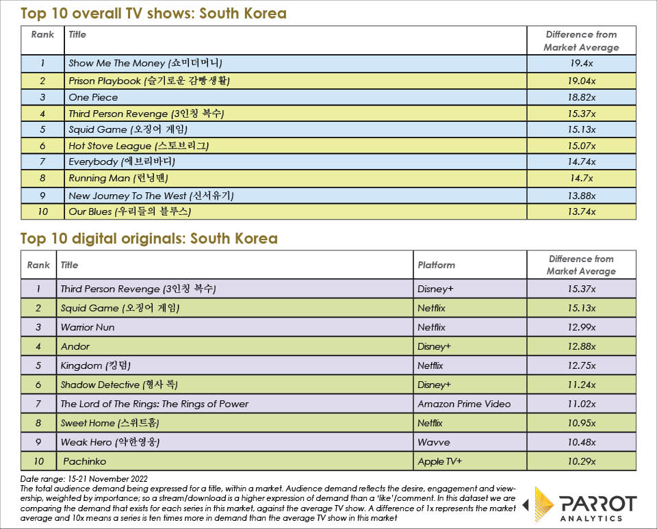This screenshot has width=657, height=529.
Task: Click the 13.88x value
Action: click(x=582, y=196)
